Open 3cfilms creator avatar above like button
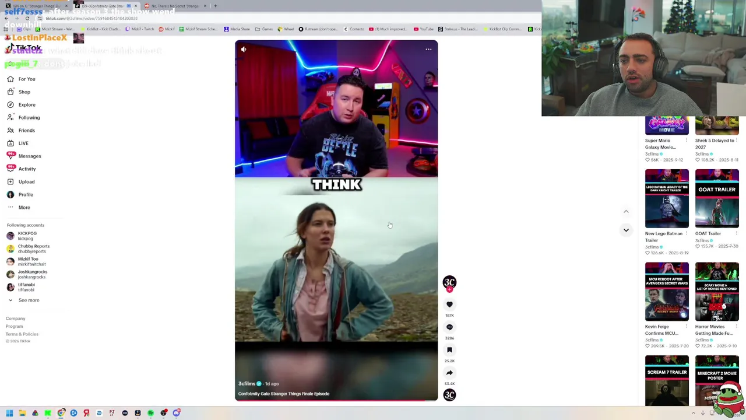The width and height of the screenshot is (746, 420). click(x=449, y=282)
